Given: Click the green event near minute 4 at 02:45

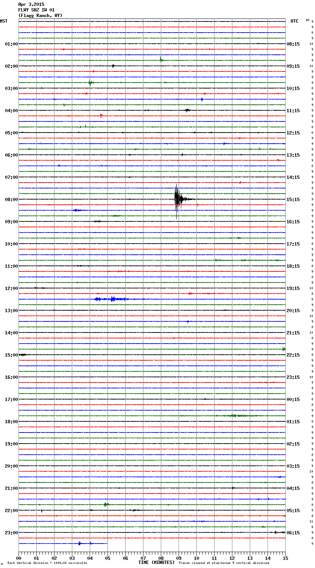Looking at the screenshot, I should (x=90, y=83).
